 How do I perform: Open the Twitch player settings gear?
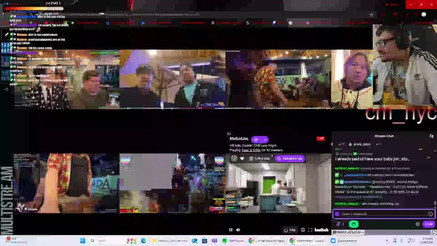coord(303,230)
